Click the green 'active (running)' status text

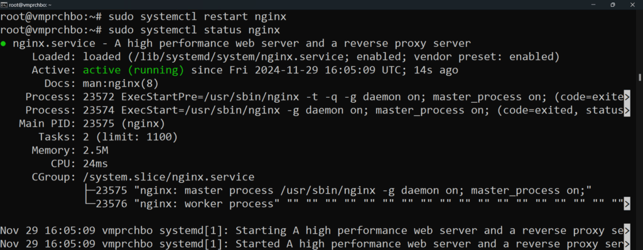pos(134,70)
